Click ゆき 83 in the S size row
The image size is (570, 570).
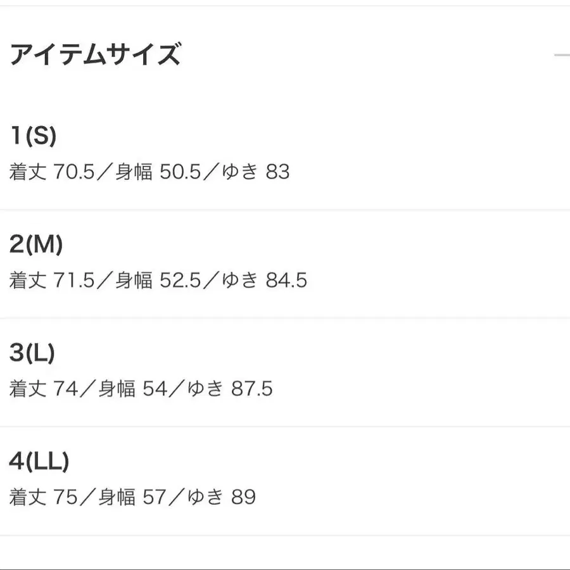255,172
